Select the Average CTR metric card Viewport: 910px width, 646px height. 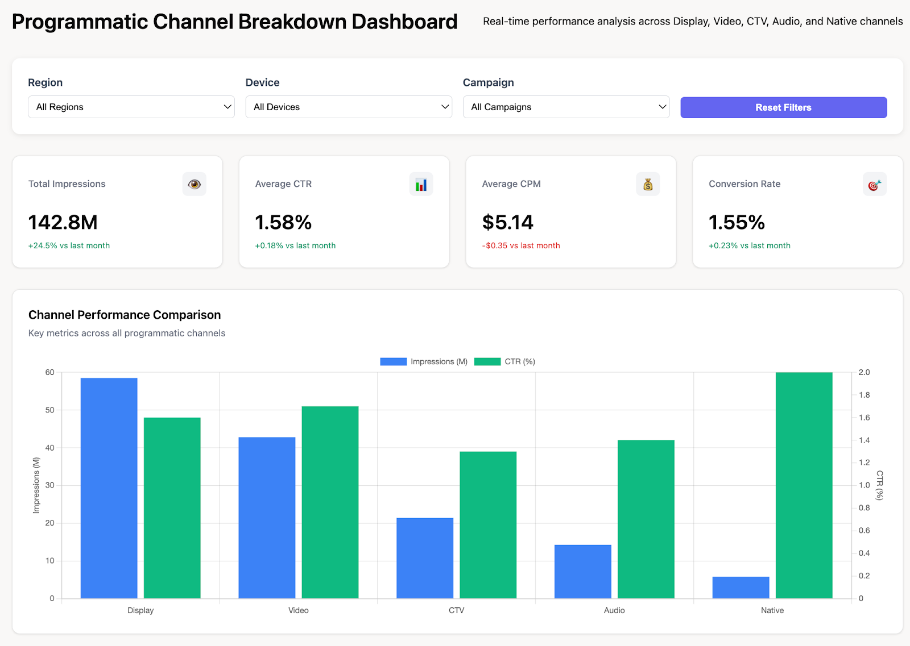[344, 212]
